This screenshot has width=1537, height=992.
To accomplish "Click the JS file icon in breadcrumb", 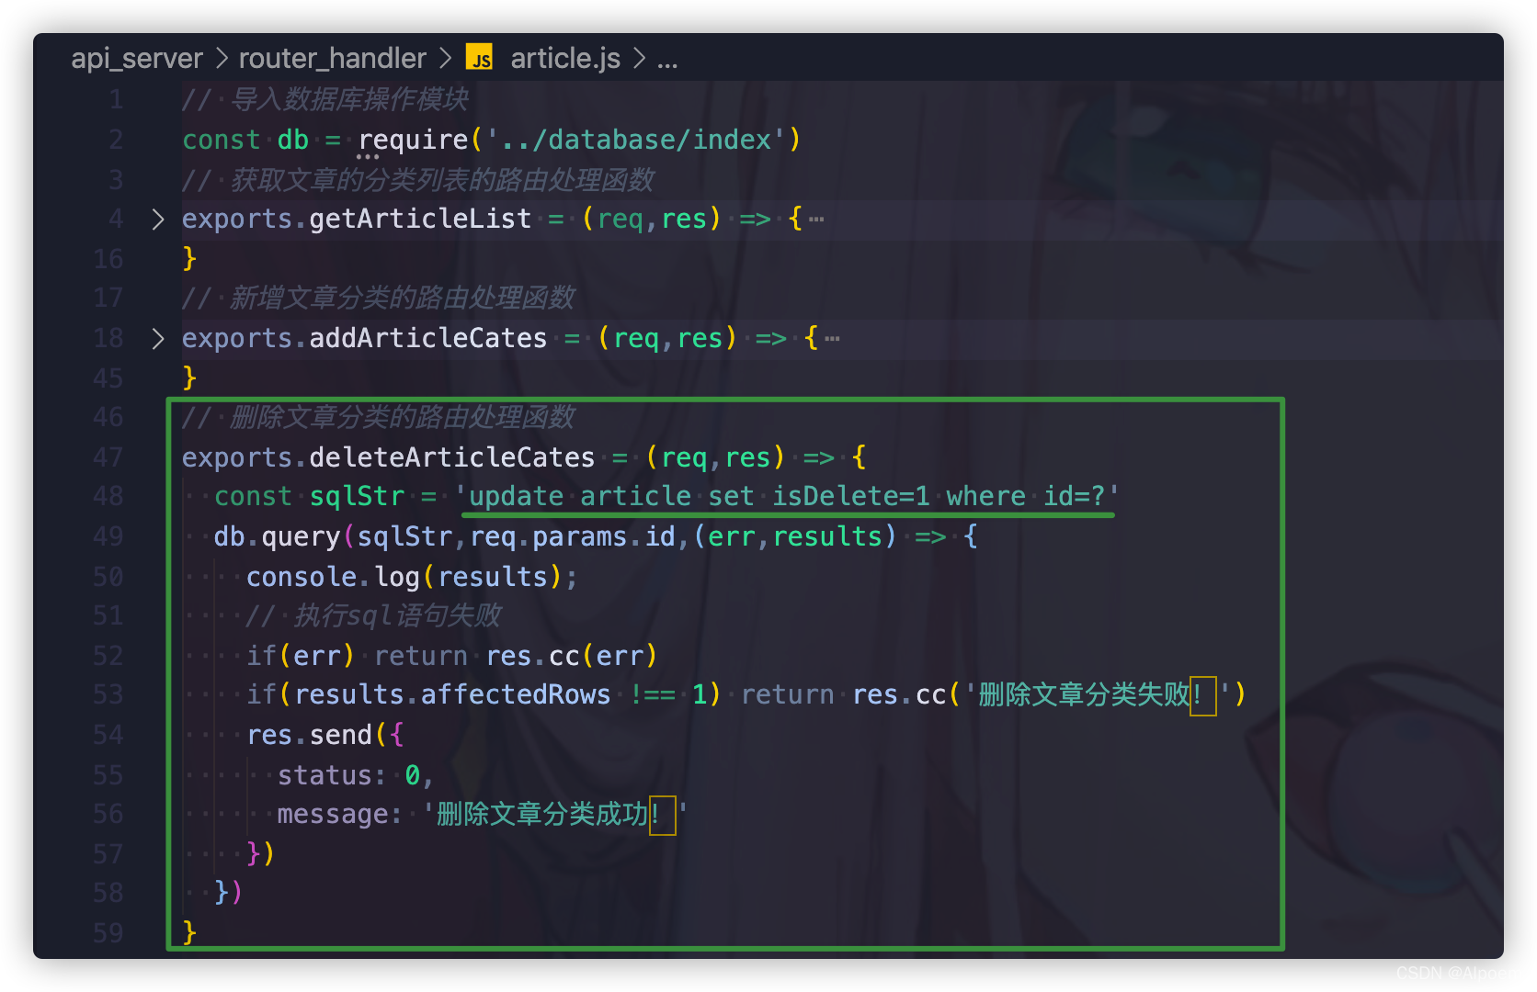I will (x=479, y=58).
